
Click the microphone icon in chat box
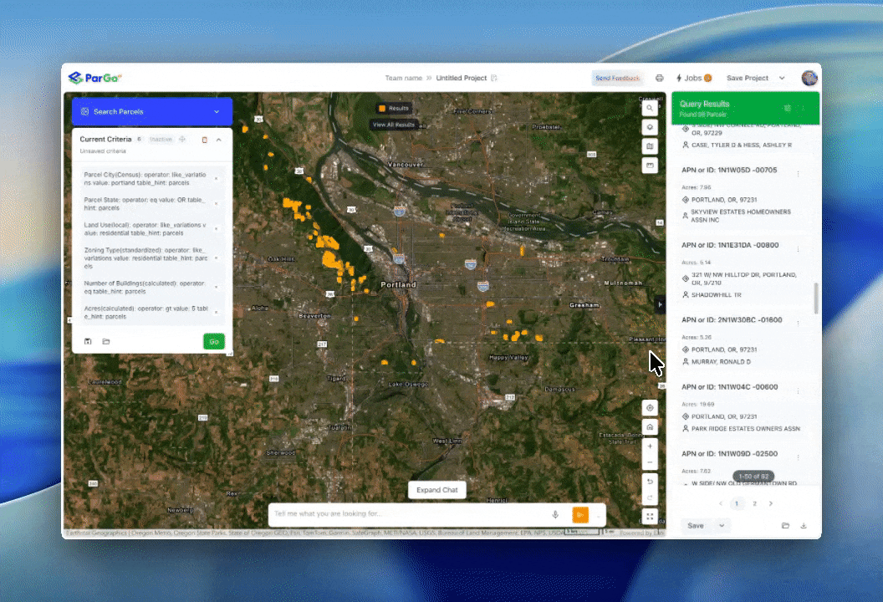coord(555,514)
